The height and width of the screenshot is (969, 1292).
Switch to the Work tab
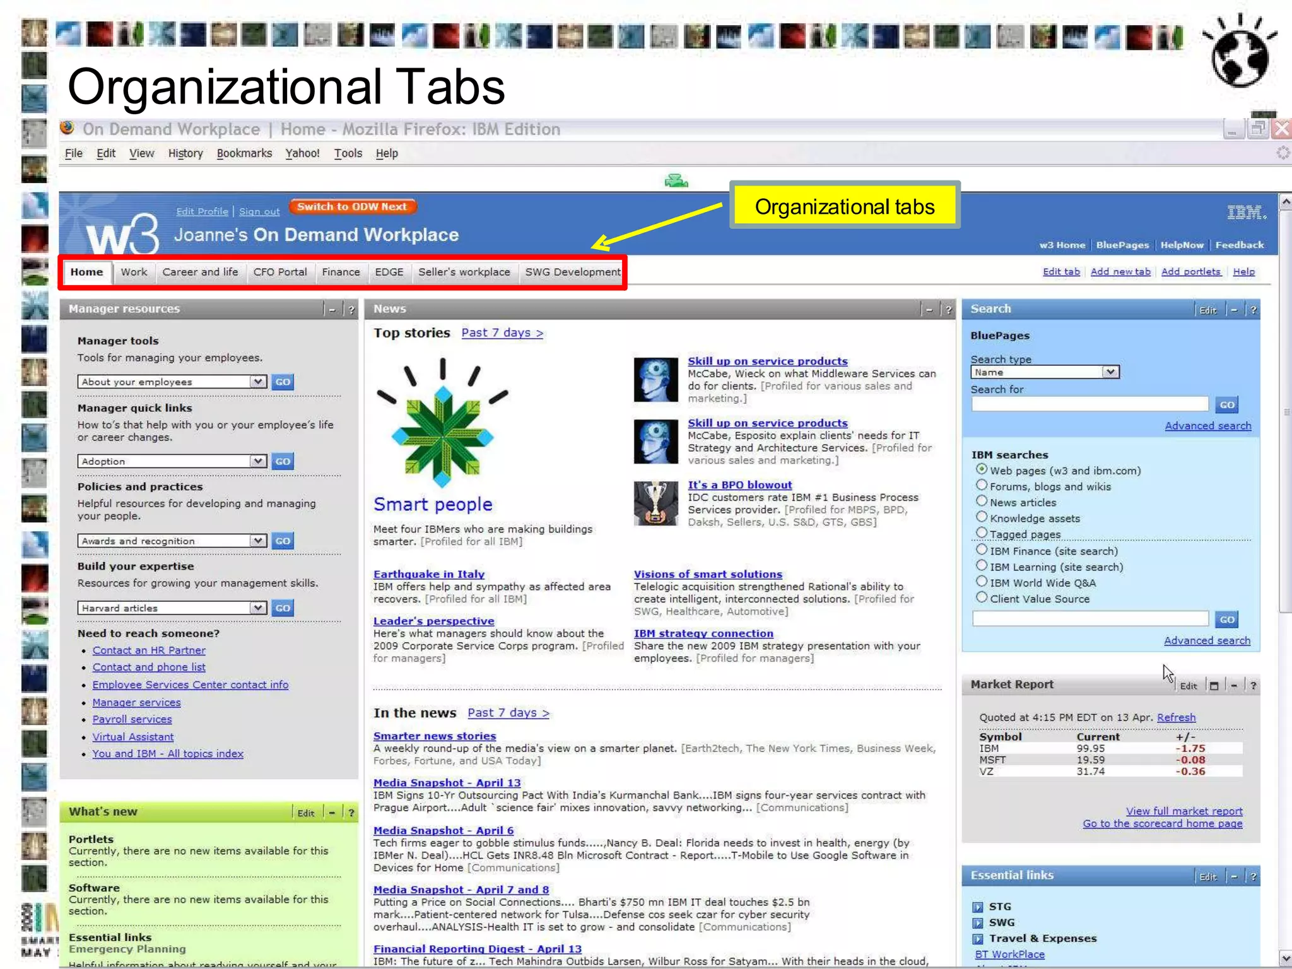[134, 272]
